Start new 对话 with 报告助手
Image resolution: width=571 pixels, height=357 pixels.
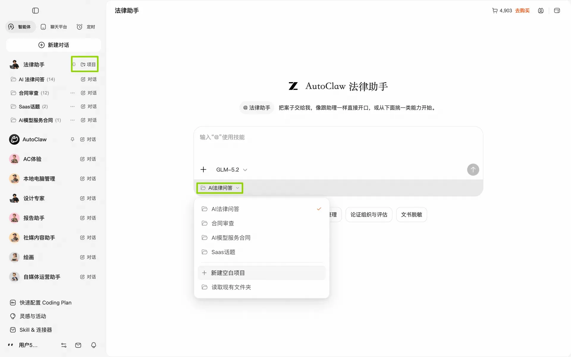tap(88, 218)
